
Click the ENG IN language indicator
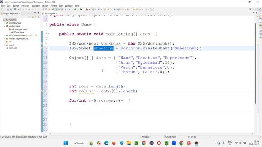coord(230,143)
